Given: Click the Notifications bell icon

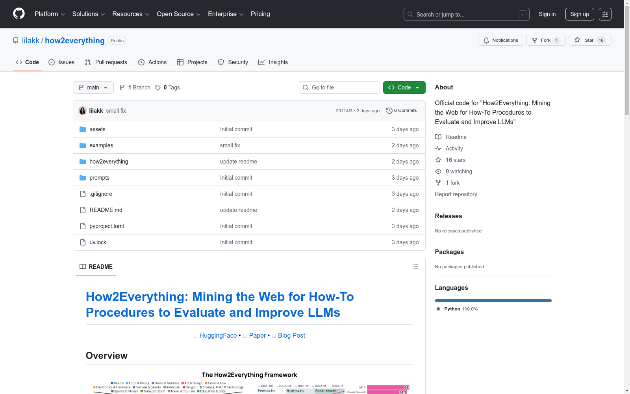Looking at the screenshot, I should pos(486,40).
